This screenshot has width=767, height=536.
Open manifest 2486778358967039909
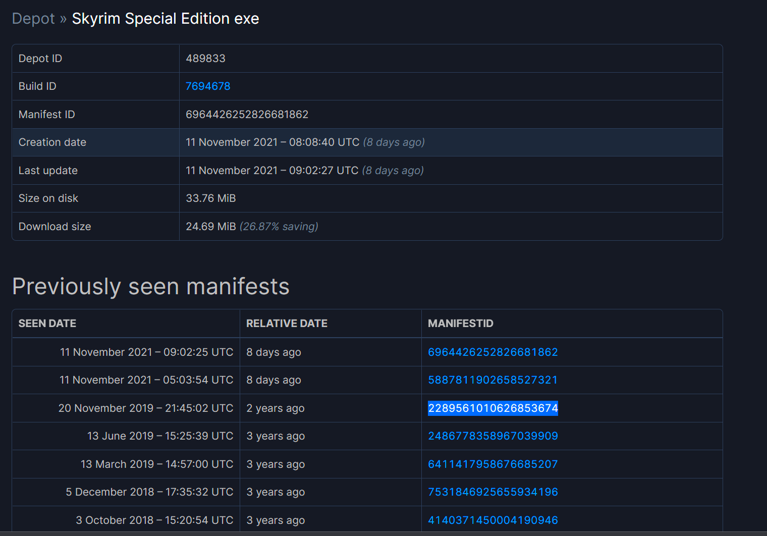click(493, 436)
